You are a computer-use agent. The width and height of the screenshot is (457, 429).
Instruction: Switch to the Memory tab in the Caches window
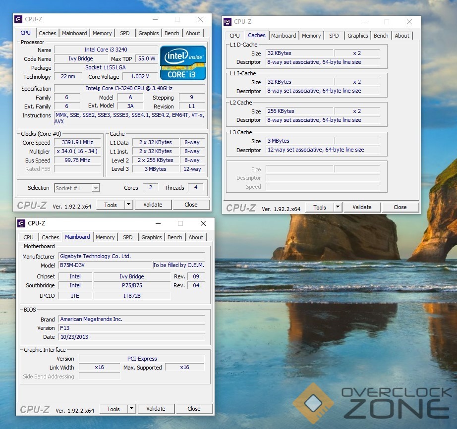click(x=311, y=36)
